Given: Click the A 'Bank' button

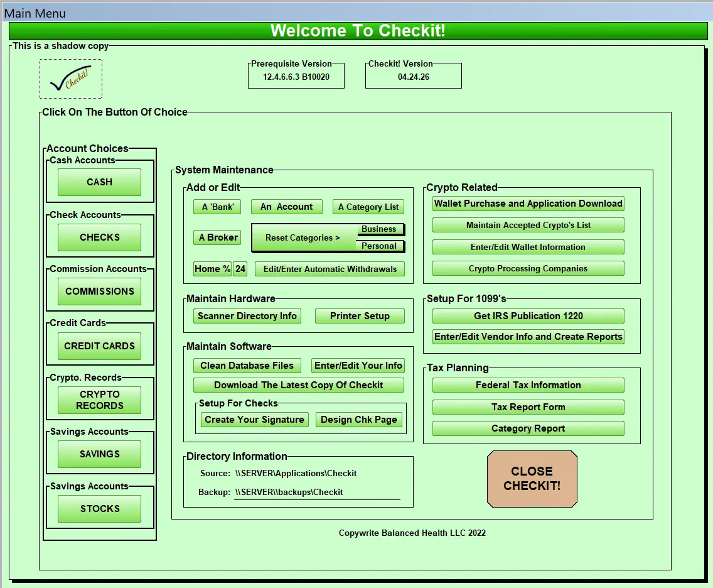Looking at the screenshot, I should tap(217, 207).
